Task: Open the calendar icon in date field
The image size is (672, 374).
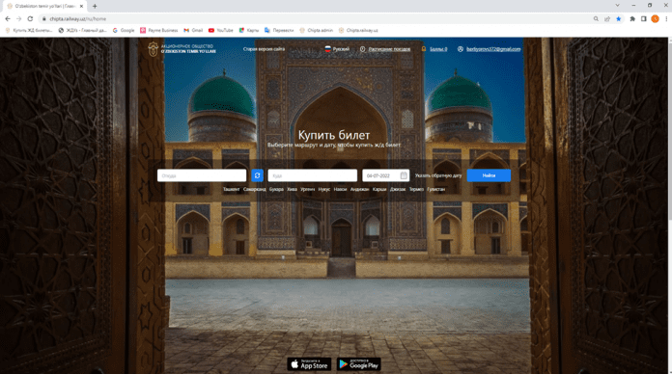Action: [x=404, y=175]
